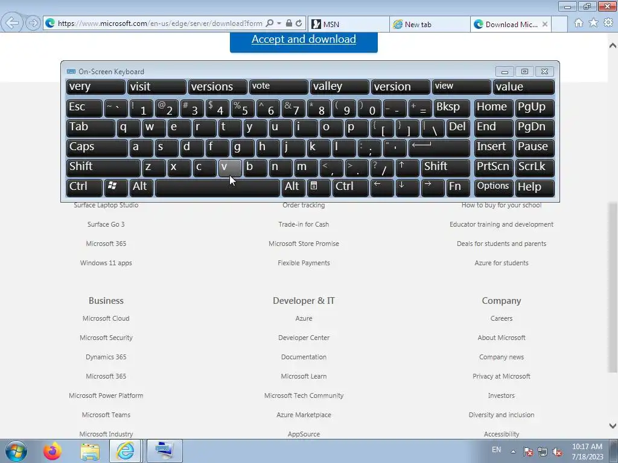Close the Download Microsoft Edge tab
Image resolution: width=618 pixels, height=463 pixels.
coord(545,24)
